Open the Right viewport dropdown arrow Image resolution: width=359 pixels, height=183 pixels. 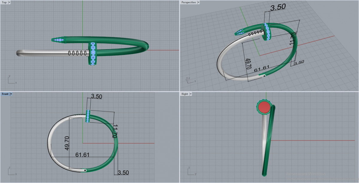(191, 94)
